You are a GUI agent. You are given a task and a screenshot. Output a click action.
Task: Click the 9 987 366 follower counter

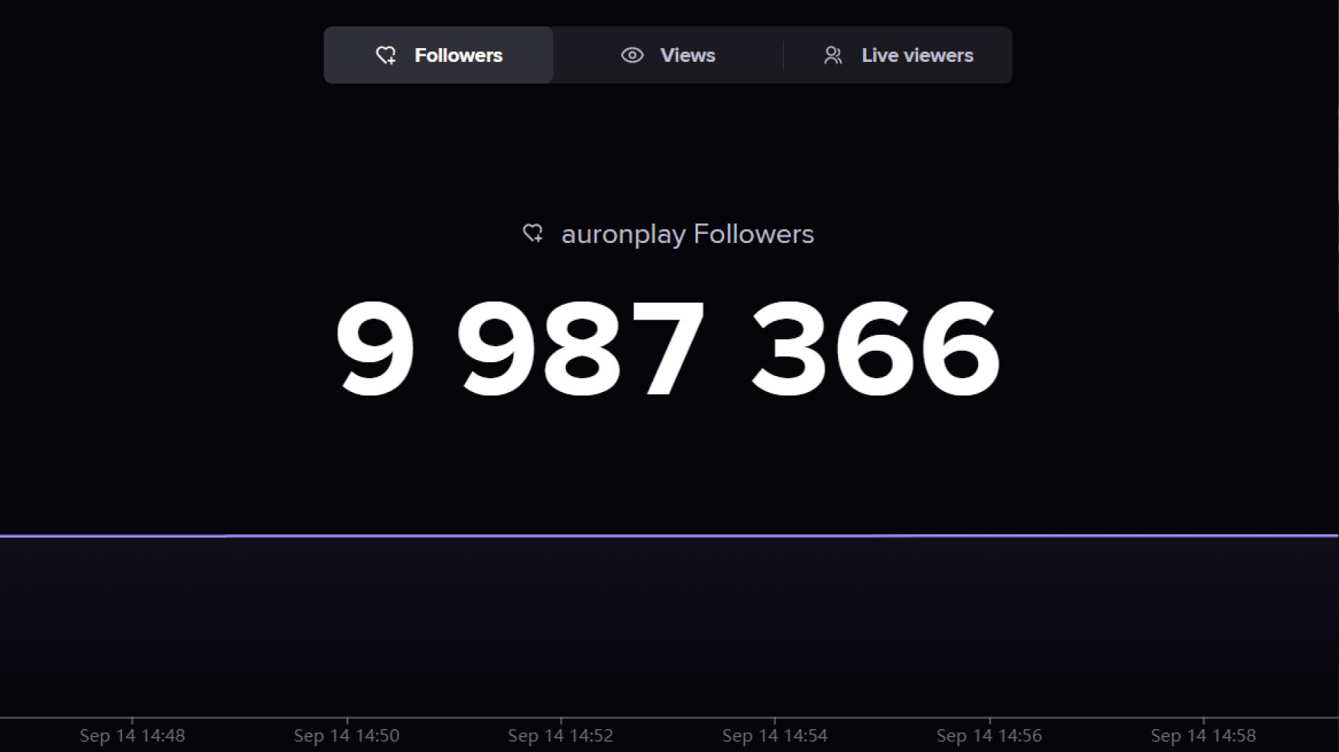(x=667, y=348)
